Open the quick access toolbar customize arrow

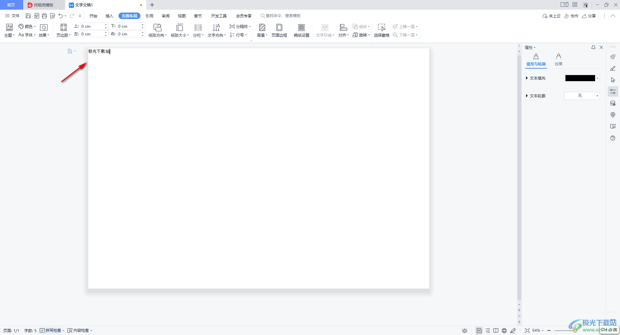click(80, 16)
